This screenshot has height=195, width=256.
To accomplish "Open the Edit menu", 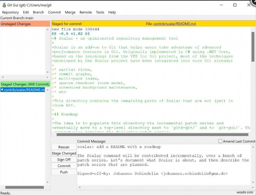I will pos(26,12).
